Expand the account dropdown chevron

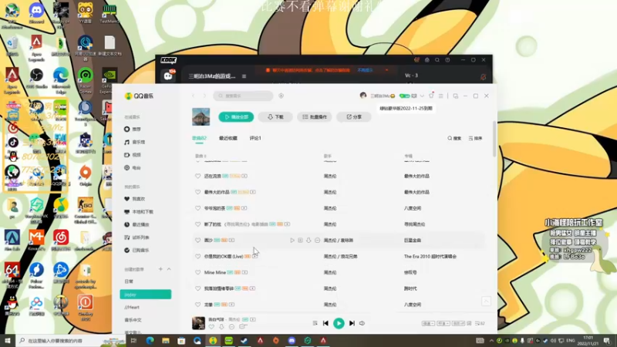click(422, 96)
